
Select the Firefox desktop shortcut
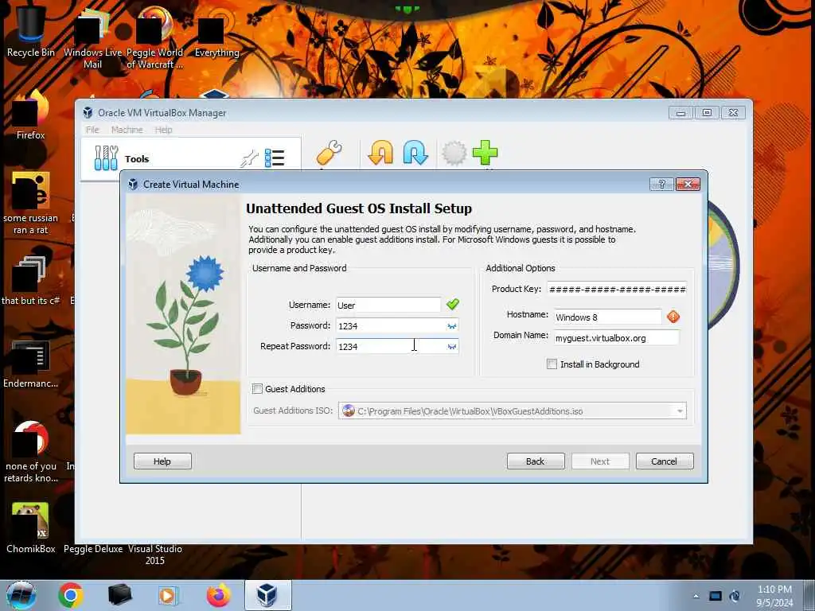31,115
